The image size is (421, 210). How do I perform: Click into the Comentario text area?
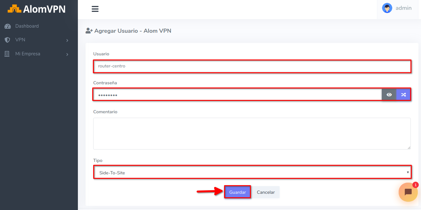tap(252, 133)
